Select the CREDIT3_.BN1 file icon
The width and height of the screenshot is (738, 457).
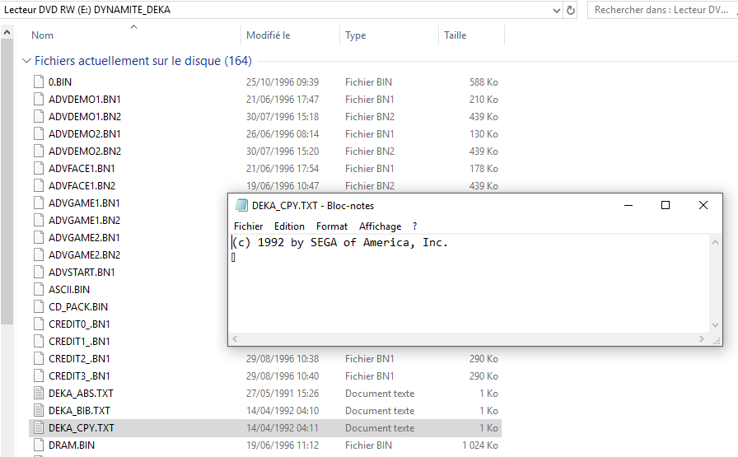[39, 376]
